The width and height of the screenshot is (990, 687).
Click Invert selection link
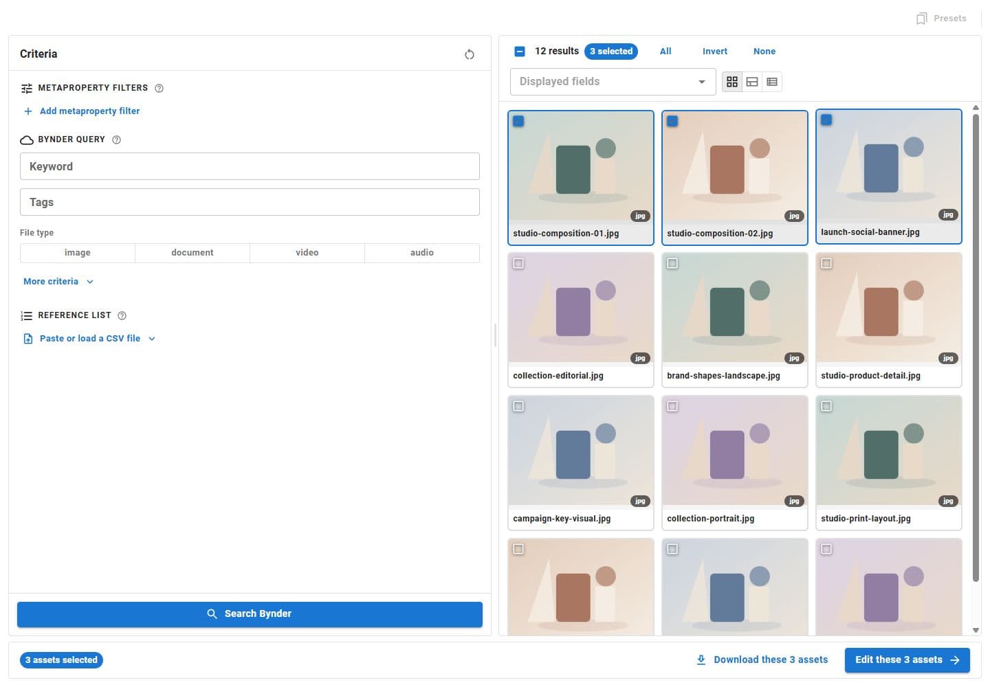click(715, 52)
